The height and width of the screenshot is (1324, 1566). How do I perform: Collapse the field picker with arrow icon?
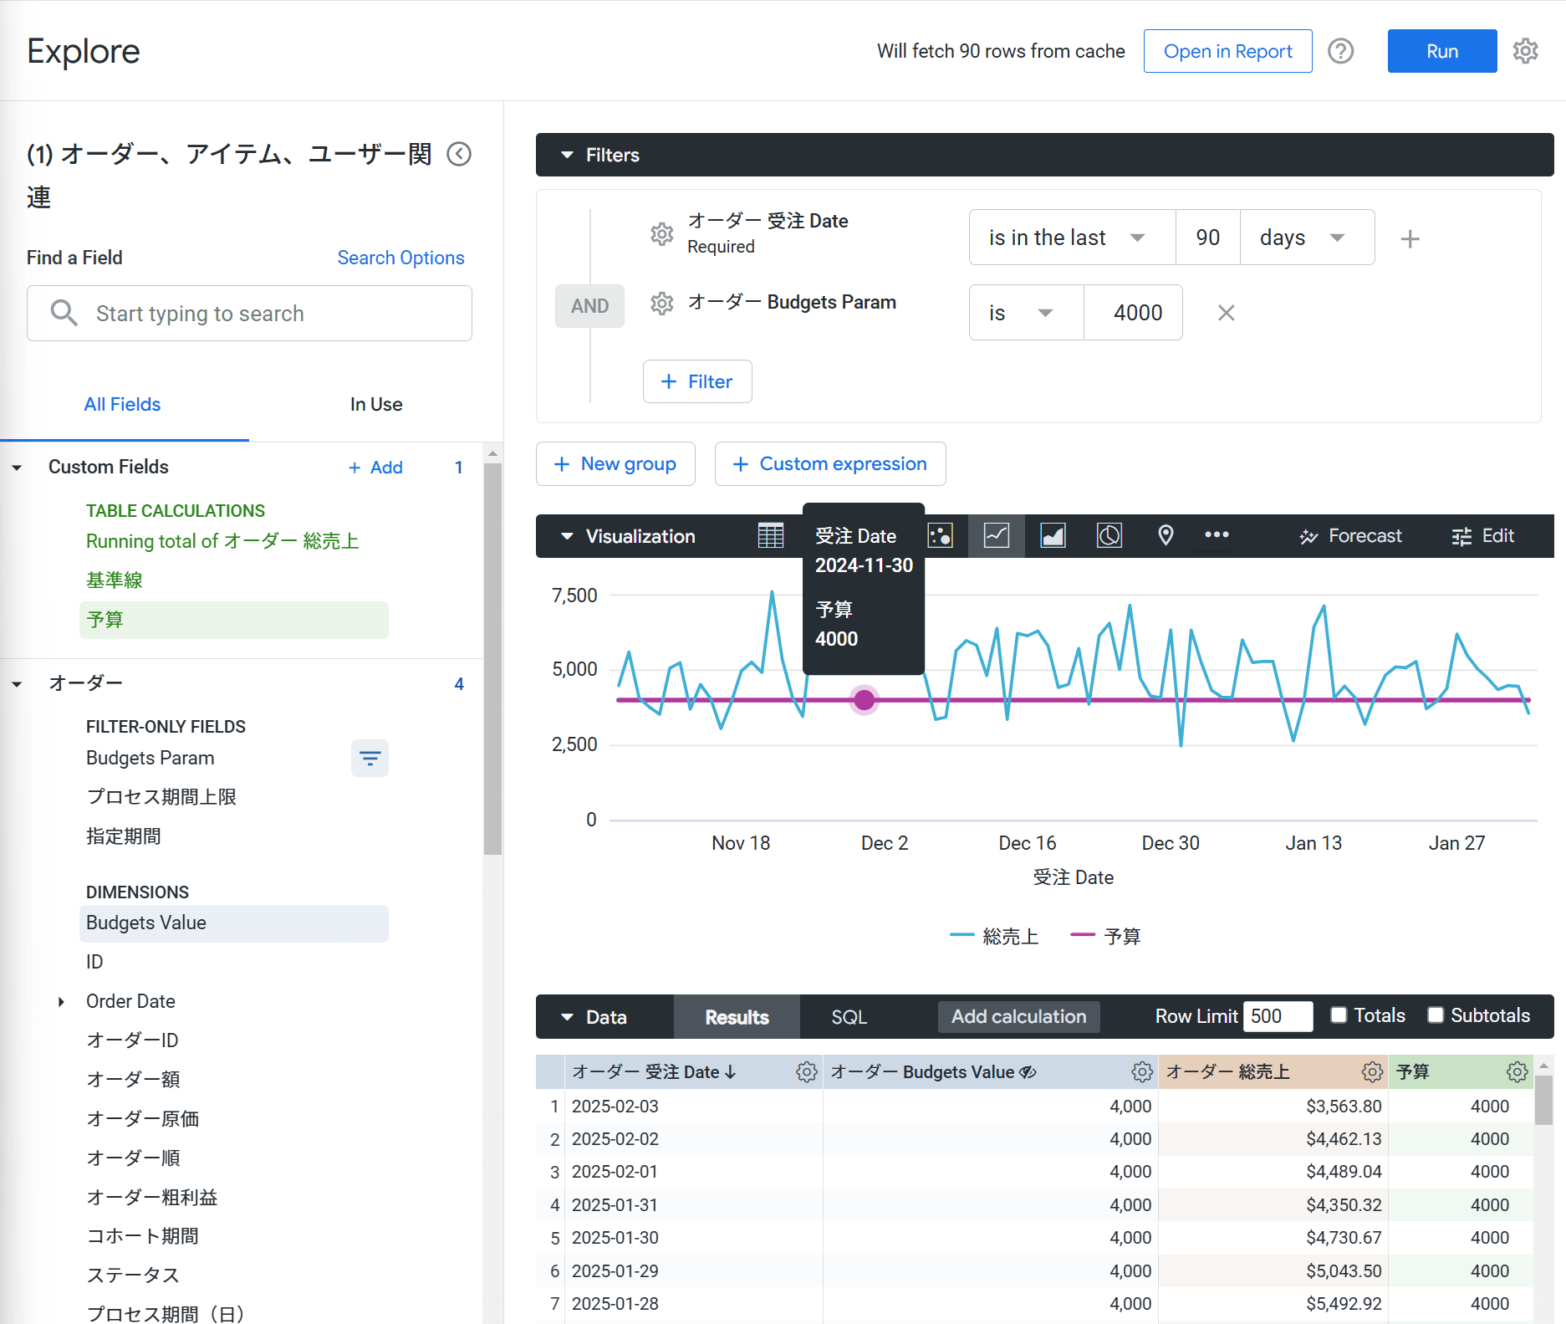click(459, 154)
